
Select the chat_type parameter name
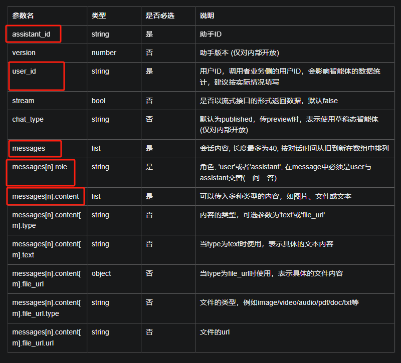pos(28,119)
